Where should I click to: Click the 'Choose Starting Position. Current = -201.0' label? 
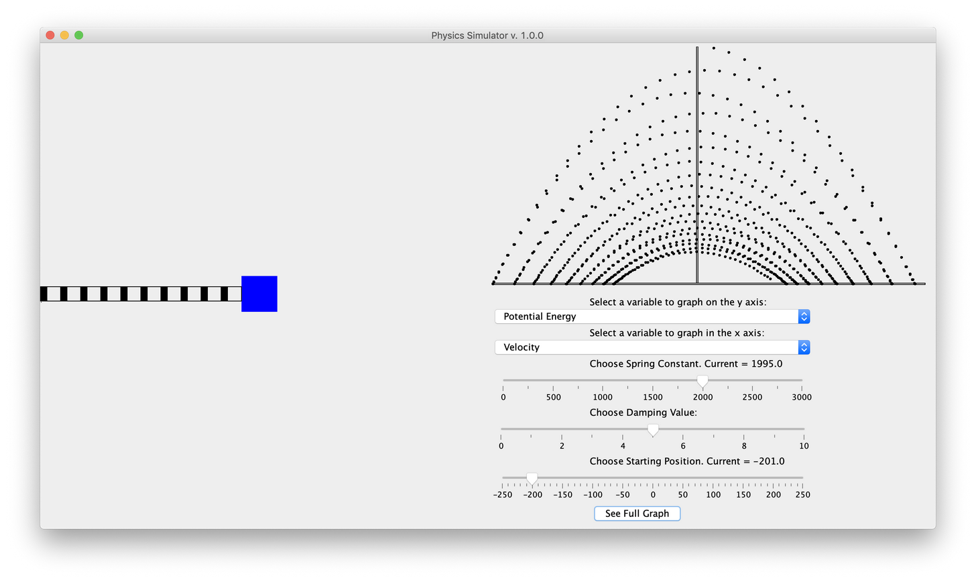coord(687,461)
